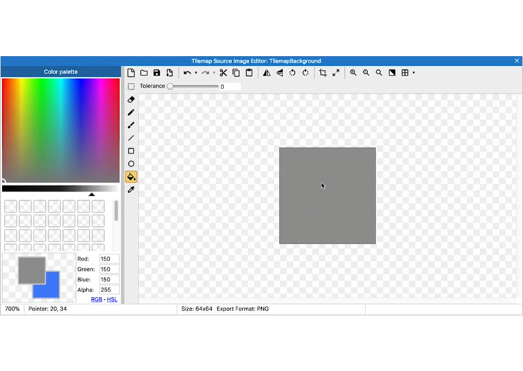523x371 pixels.
Task: Click the Alpha value field
Action: pyautogui.click(x=109, y=290)
